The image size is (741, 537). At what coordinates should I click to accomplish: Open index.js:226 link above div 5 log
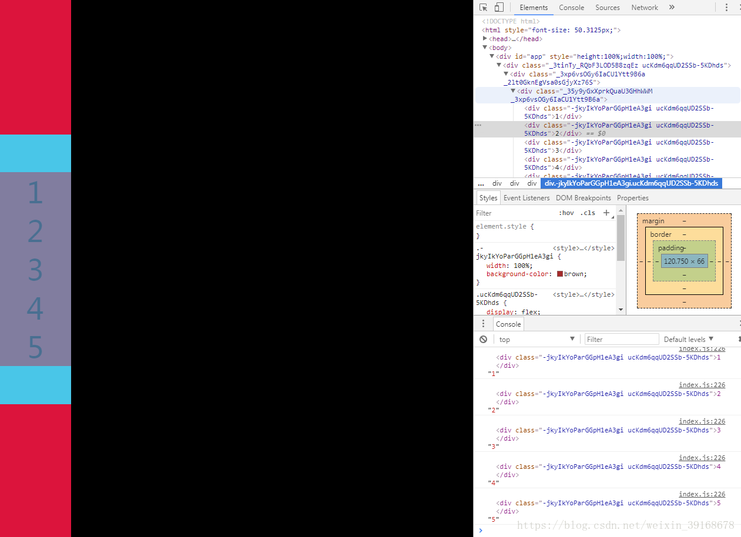click(x=702, y=494)
